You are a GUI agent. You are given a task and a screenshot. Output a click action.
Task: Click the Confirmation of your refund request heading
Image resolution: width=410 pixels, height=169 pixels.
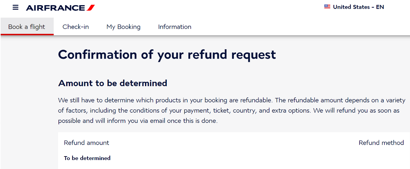(x=167, y=55)
